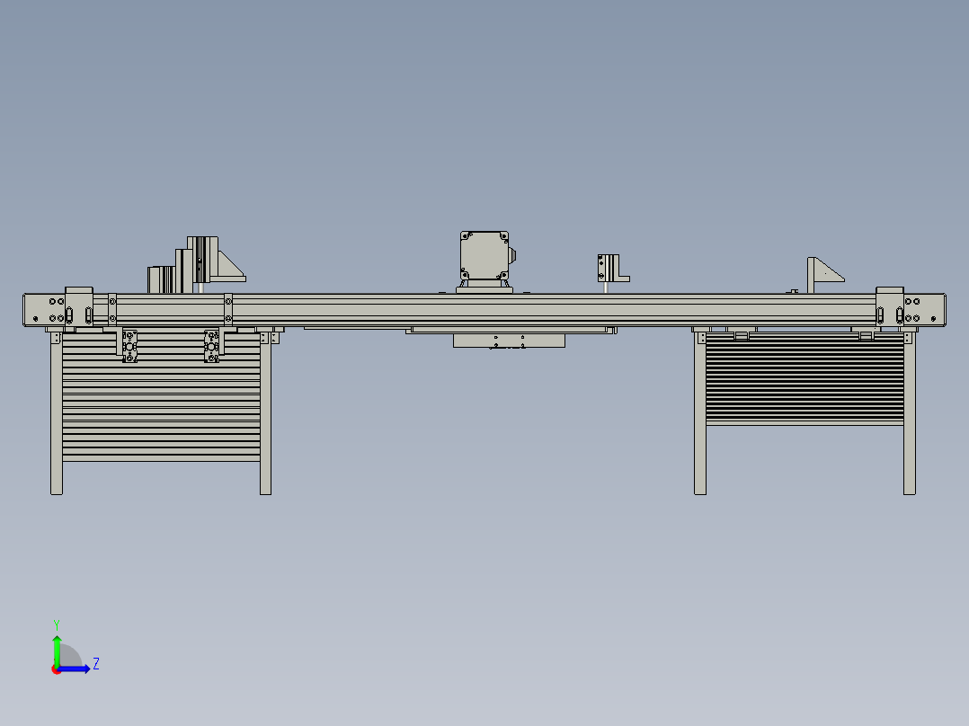Select the triangular gusset bracket at the right end

point(825,274)
